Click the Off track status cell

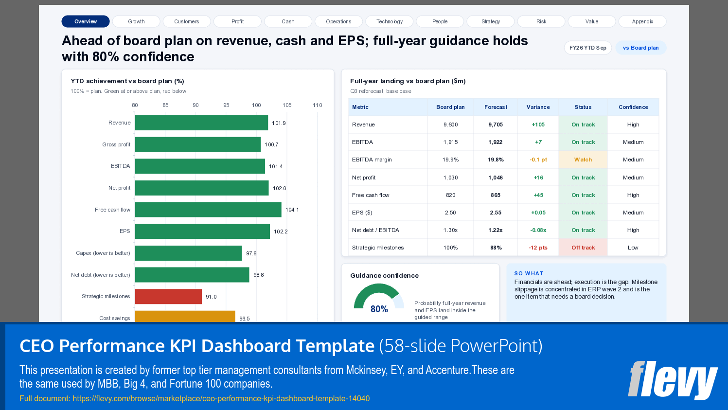pos(583,248)
